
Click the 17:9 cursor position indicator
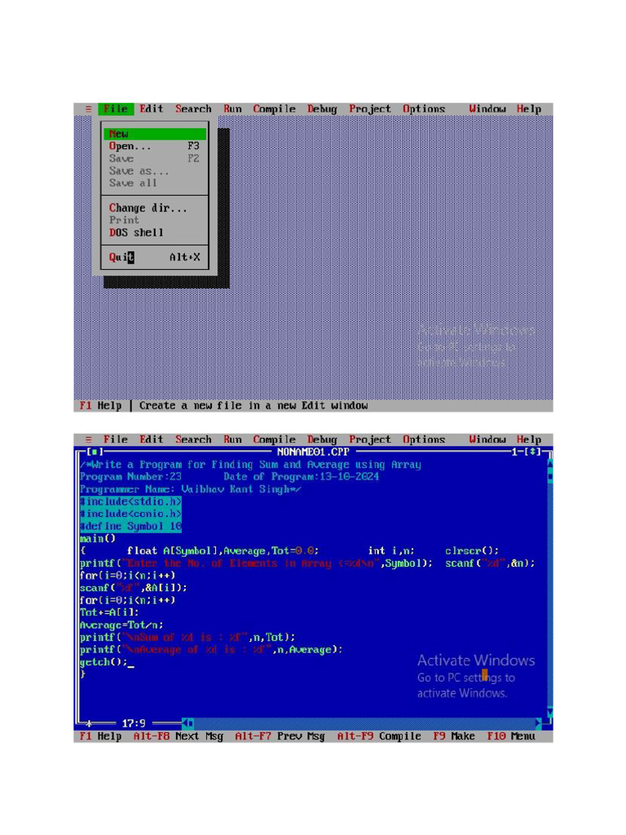point(134,723)
